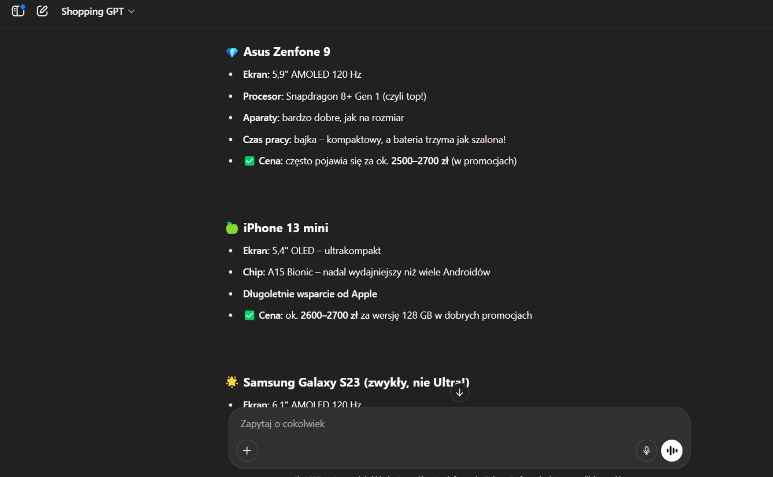The height and width of the screenshot is (477, 773).
Task: Click 'Długoletnie wsparcie od Apple' bullet
Action: pos(310,294)
